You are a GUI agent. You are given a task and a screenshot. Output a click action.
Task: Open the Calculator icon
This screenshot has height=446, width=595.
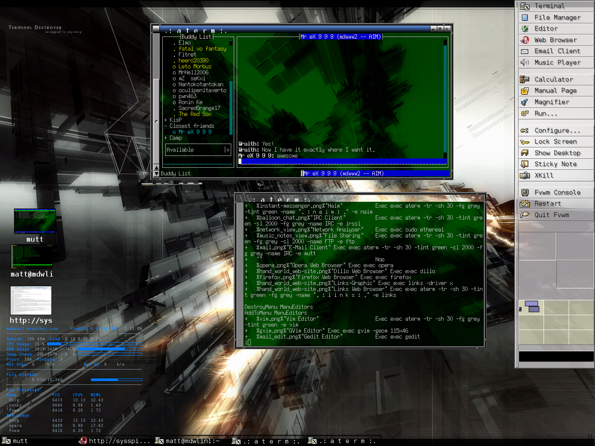point(525,79)
